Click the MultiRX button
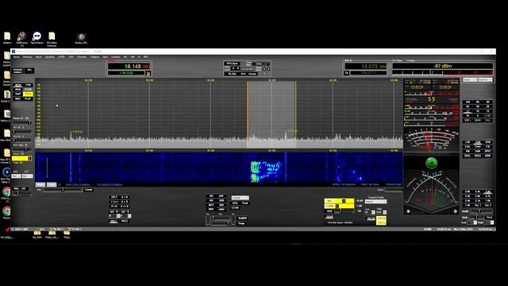The height and width of the screenshot is (286, 508). pos(242,218)
